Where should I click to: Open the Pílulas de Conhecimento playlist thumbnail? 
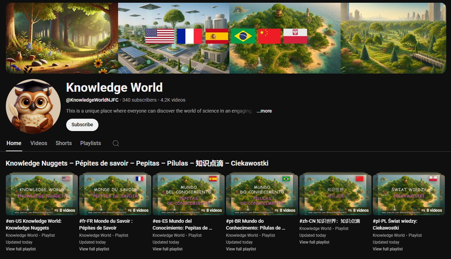[x=262, y=195]
